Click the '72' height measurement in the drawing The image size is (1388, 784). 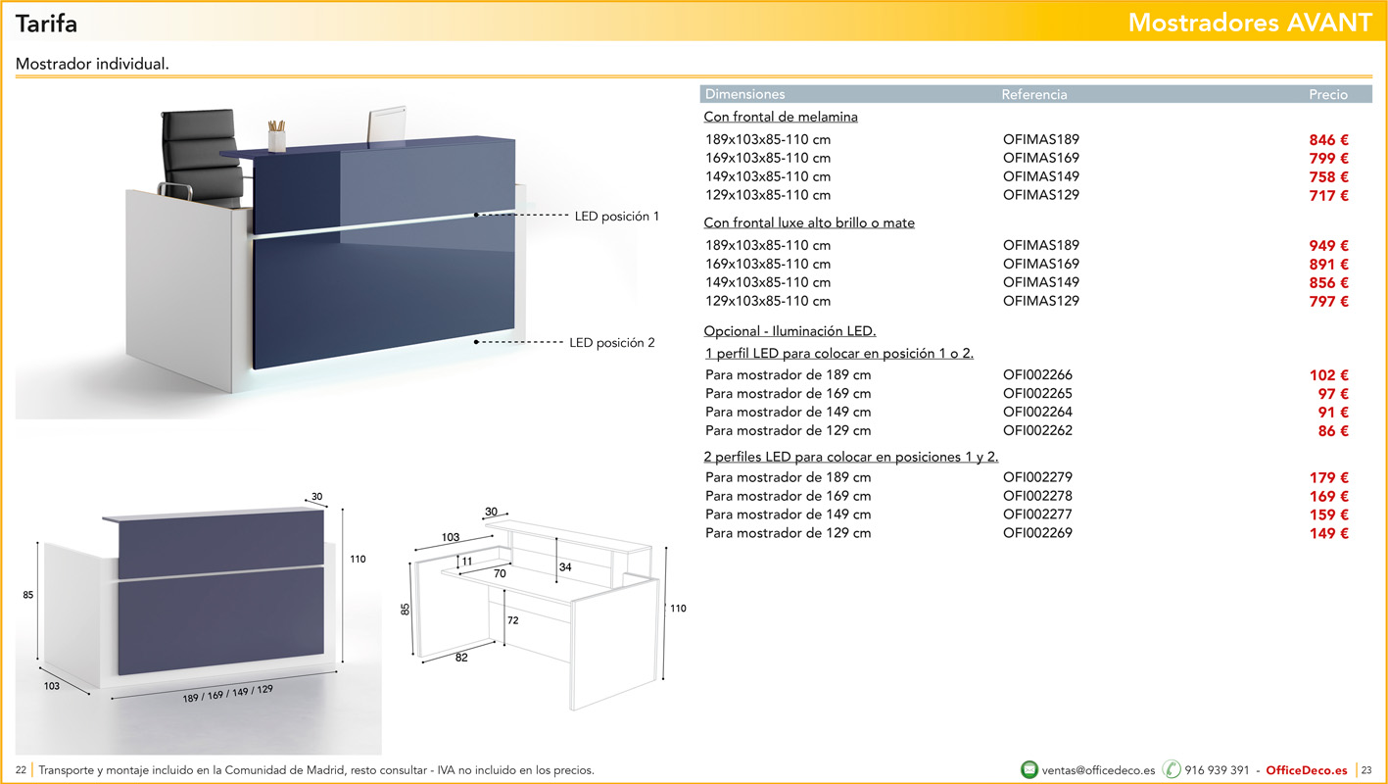[512, 620]
